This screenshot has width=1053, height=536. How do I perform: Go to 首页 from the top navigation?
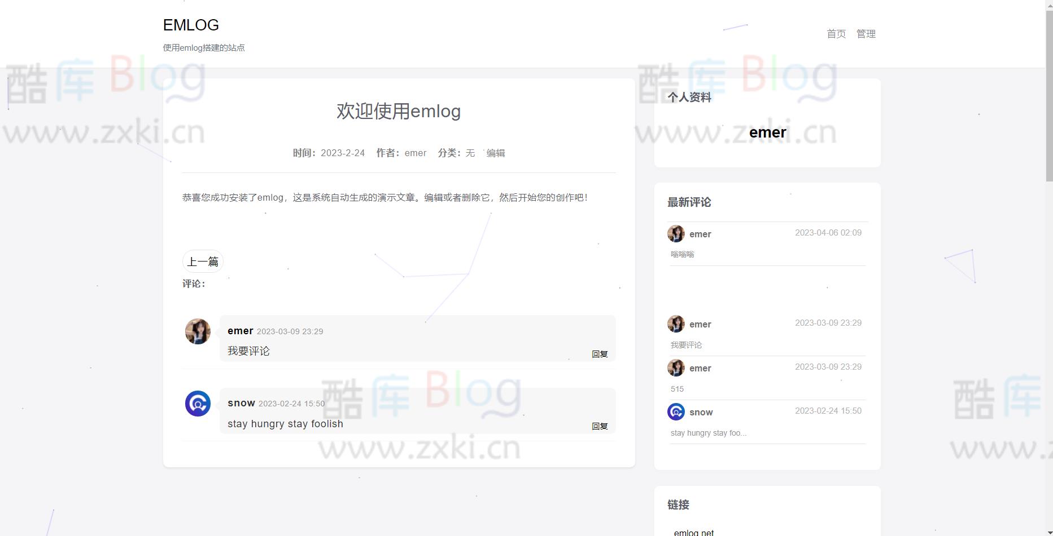[x=835, y=33]
